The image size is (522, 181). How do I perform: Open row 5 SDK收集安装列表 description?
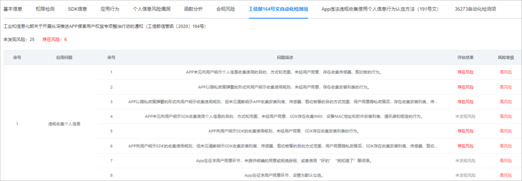283,131
